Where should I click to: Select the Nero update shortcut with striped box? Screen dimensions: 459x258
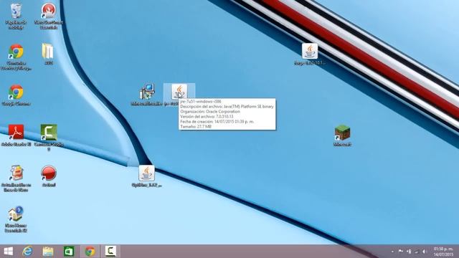pos(16,173)
